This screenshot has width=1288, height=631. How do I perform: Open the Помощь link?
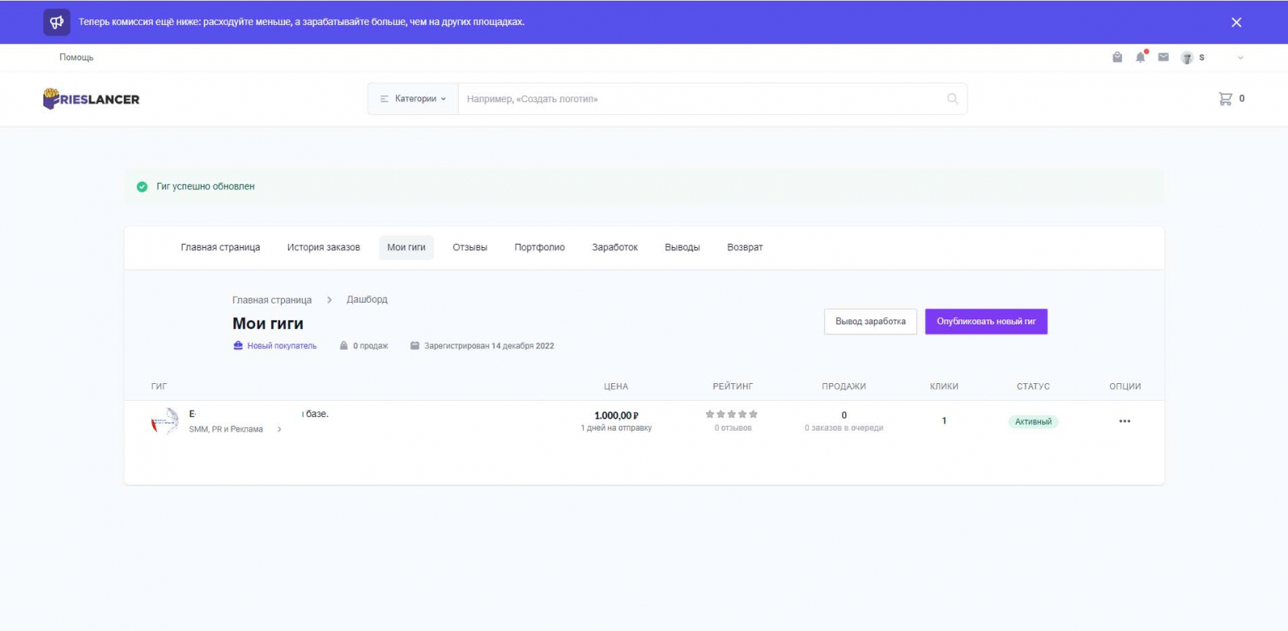[x=76, y=57]
